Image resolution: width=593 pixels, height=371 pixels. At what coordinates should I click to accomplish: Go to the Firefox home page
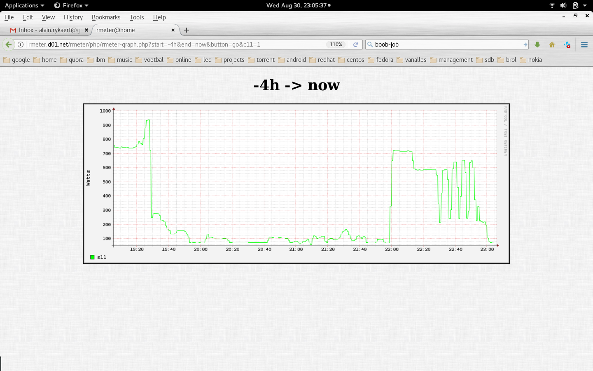click(x=552, y=45)
